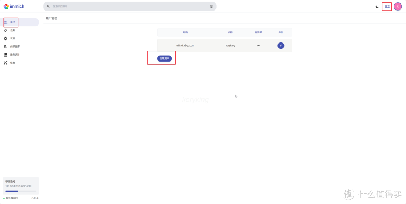Click the repair tools icon
This screenshot has height=204, width=406.
pyautogui.click(x=5, y=63)
